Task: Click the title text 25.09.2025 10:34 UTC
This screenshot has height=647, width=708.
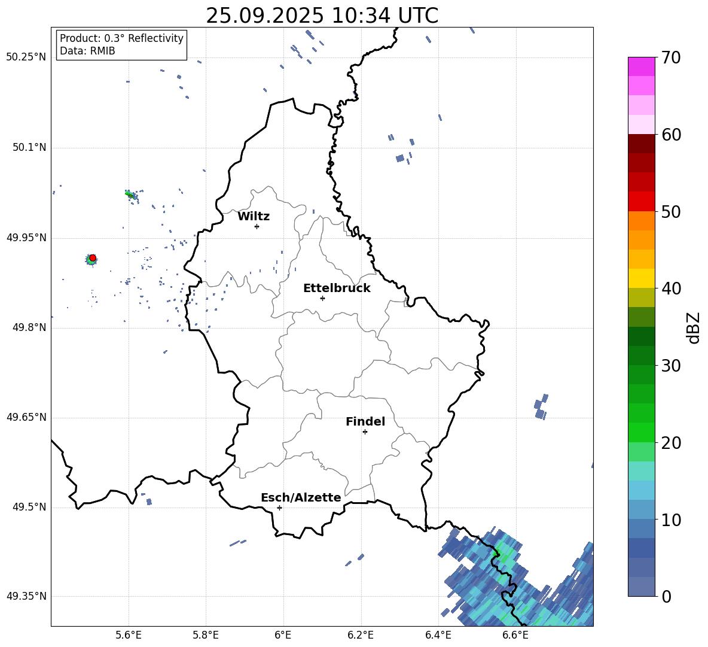Action: pos(322,16)
